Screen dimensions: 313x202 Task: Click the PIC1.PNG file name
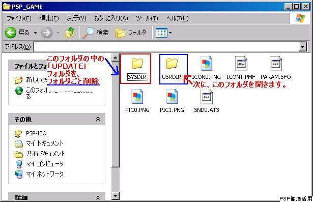(x=172, y=110)
